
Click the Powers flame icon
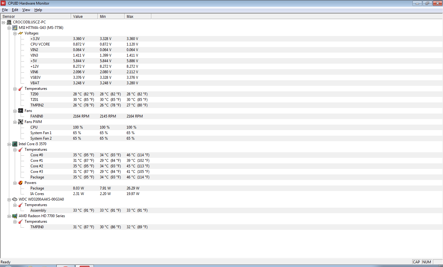(21, 183)
